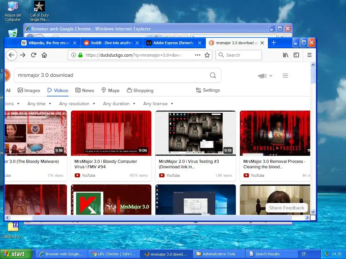Switch to the Reddit tab

(112, 43)
